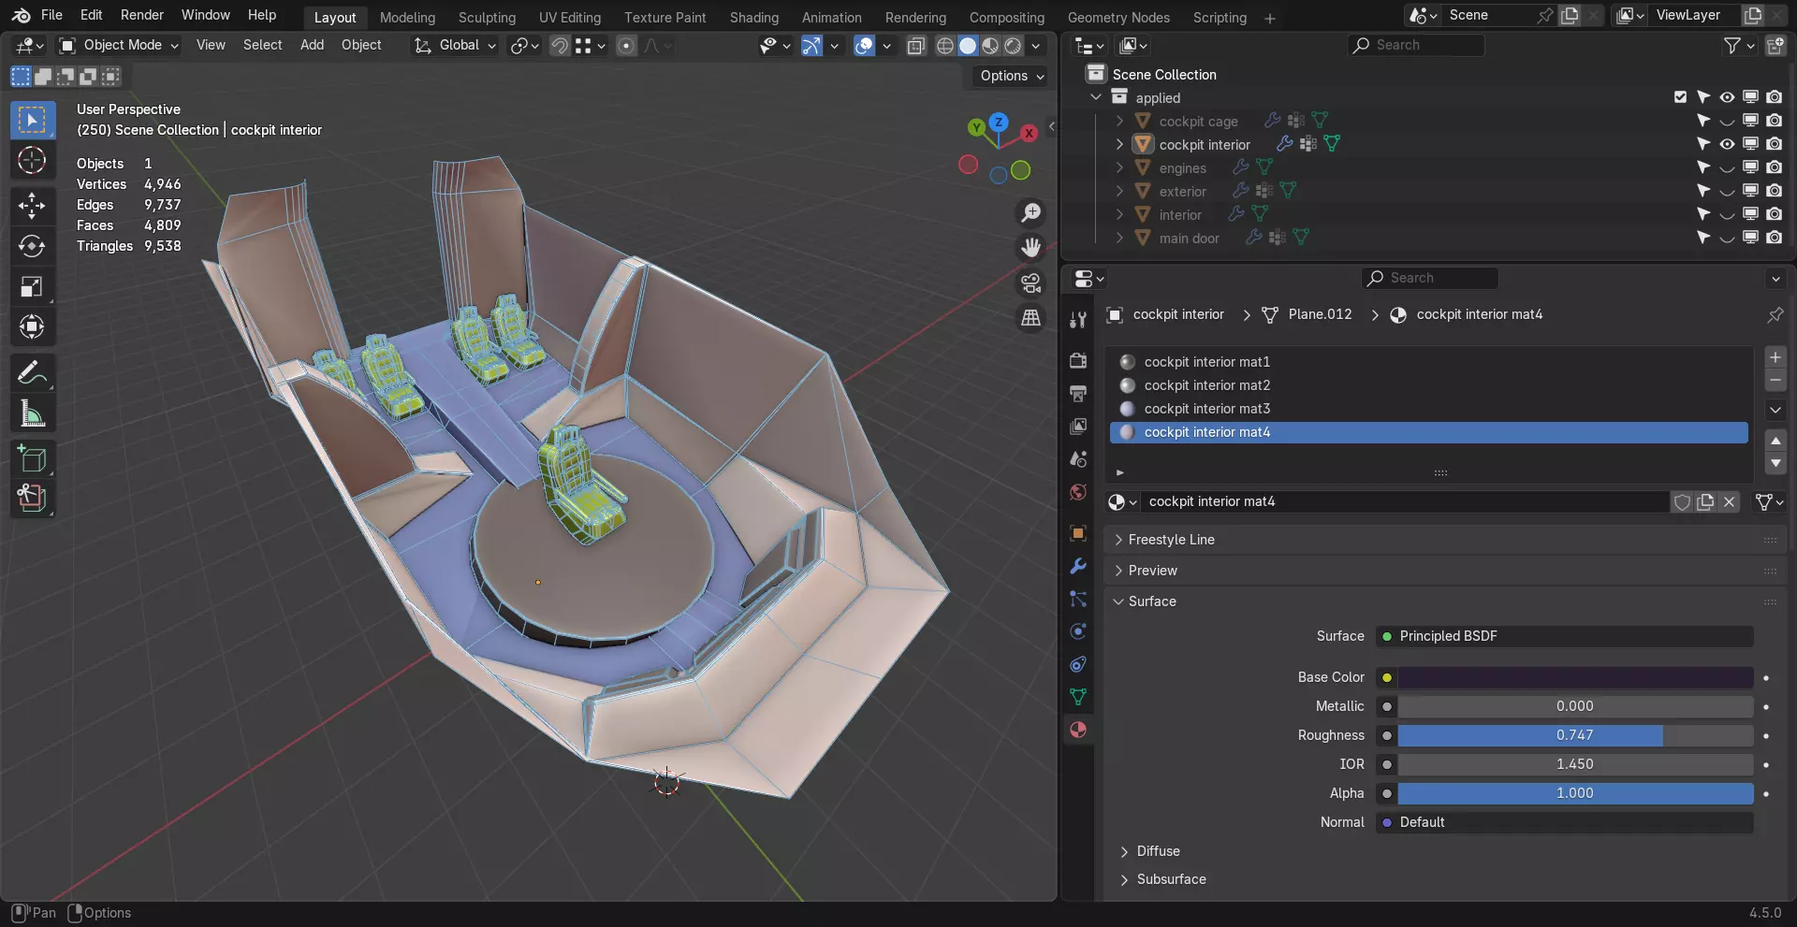Open the Object properties tab

coord(1078,533)
